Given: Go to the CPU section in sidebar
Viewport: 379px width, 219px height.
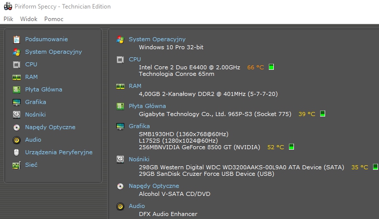Looking at the screenshot, I should [x=31, y=64].
